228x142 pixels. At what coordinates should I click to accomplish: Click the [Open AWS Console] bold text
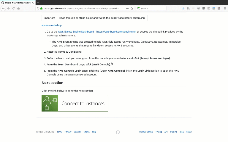coord(112,71)
